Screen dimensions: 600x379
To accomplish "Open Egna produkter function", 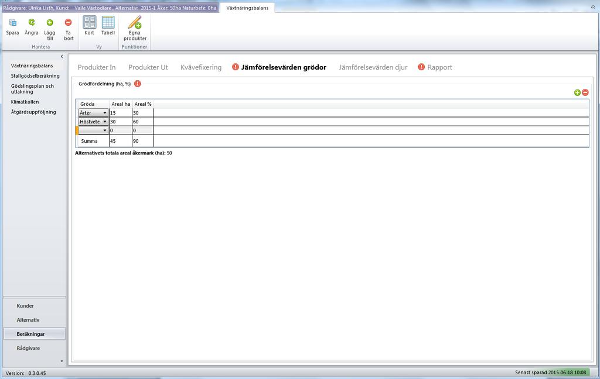I will pos(135,28).
